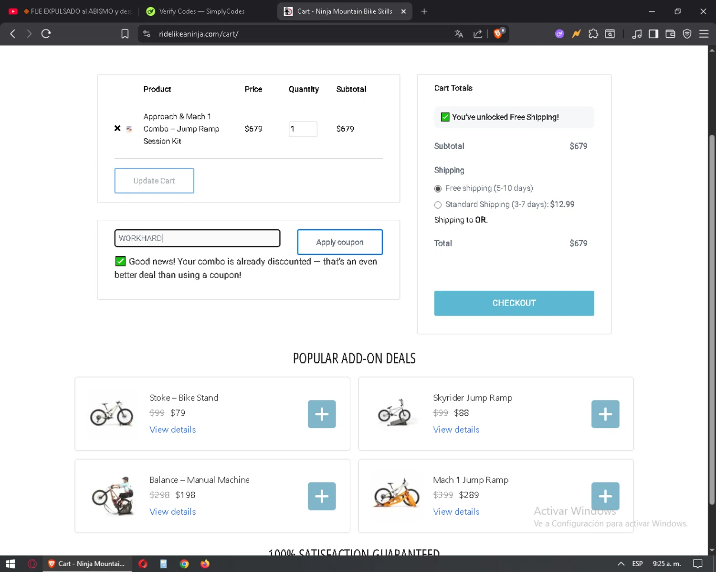Add Skyrider Jump Ramp to cart

[x=605, y=414]
